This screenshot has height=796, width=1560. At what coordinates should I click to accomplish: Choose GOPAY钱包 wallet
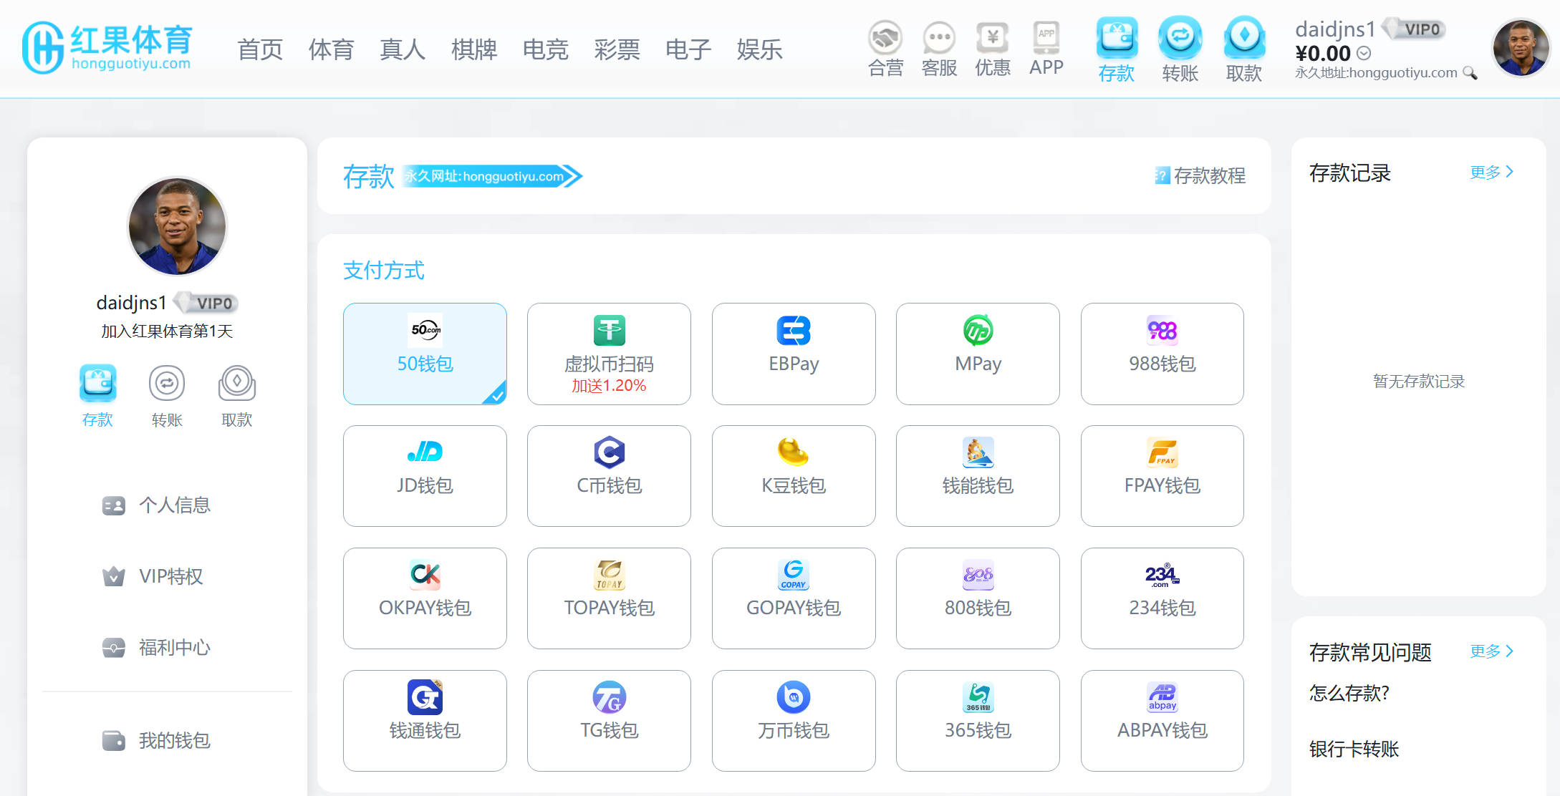point(794,598)
